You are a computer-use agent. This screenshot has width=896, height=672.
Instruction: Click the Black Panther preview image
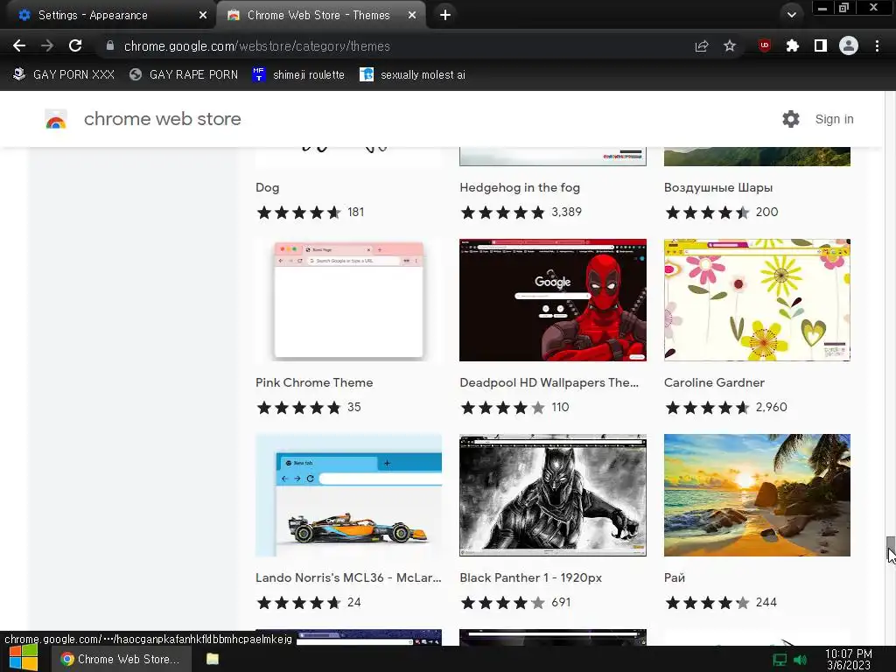(553, 495)
